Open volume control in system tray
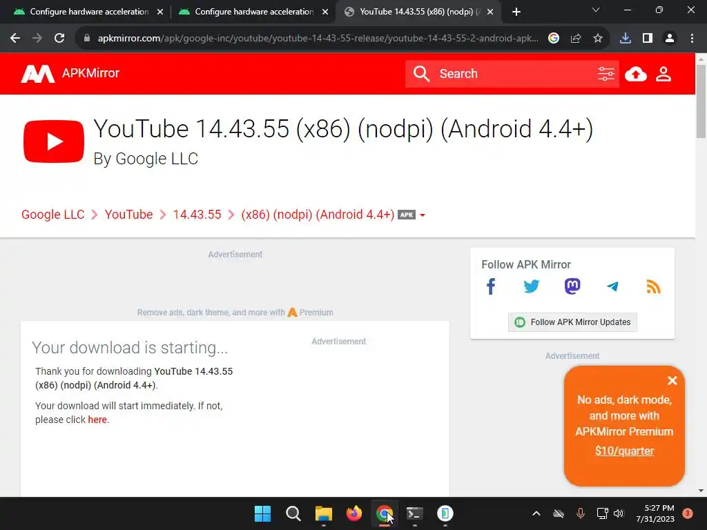The width and height of the screenshot is (707, 530). coord(619,513)
